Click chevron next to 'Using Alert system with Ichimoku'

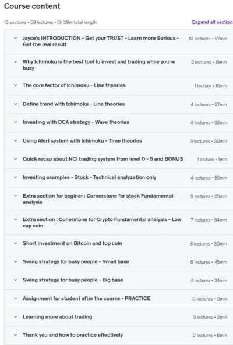[x=15, y=140]
